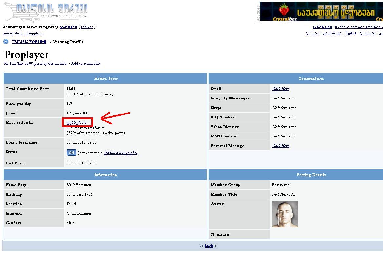The width and height of the screenshot is (383, 262).
Task: Open the Crystalbet banner ad
Action: 321,11
